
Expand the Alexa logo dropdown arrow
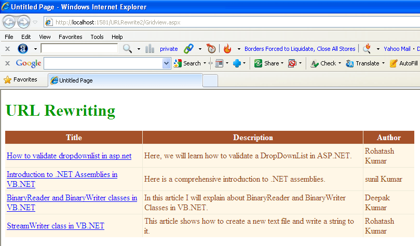(x=35, y=49)
